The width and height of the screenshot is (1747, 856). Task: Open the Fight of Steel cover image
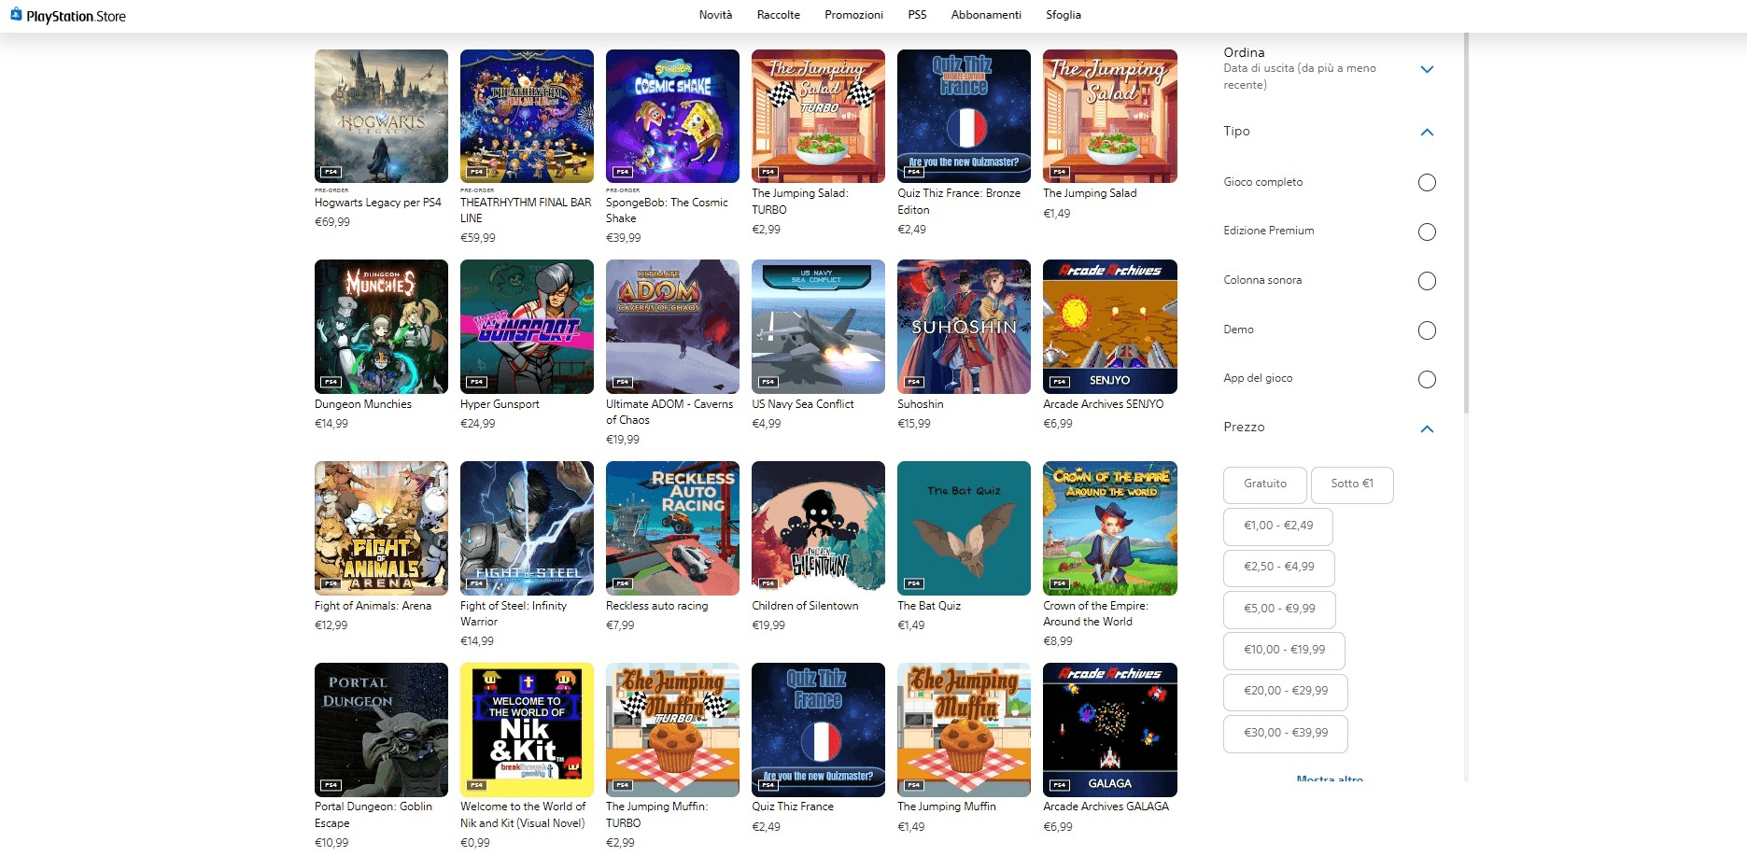[x=527, y=528]
